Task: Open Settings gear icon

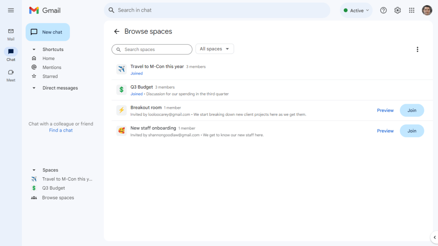Action: (397, 10)
